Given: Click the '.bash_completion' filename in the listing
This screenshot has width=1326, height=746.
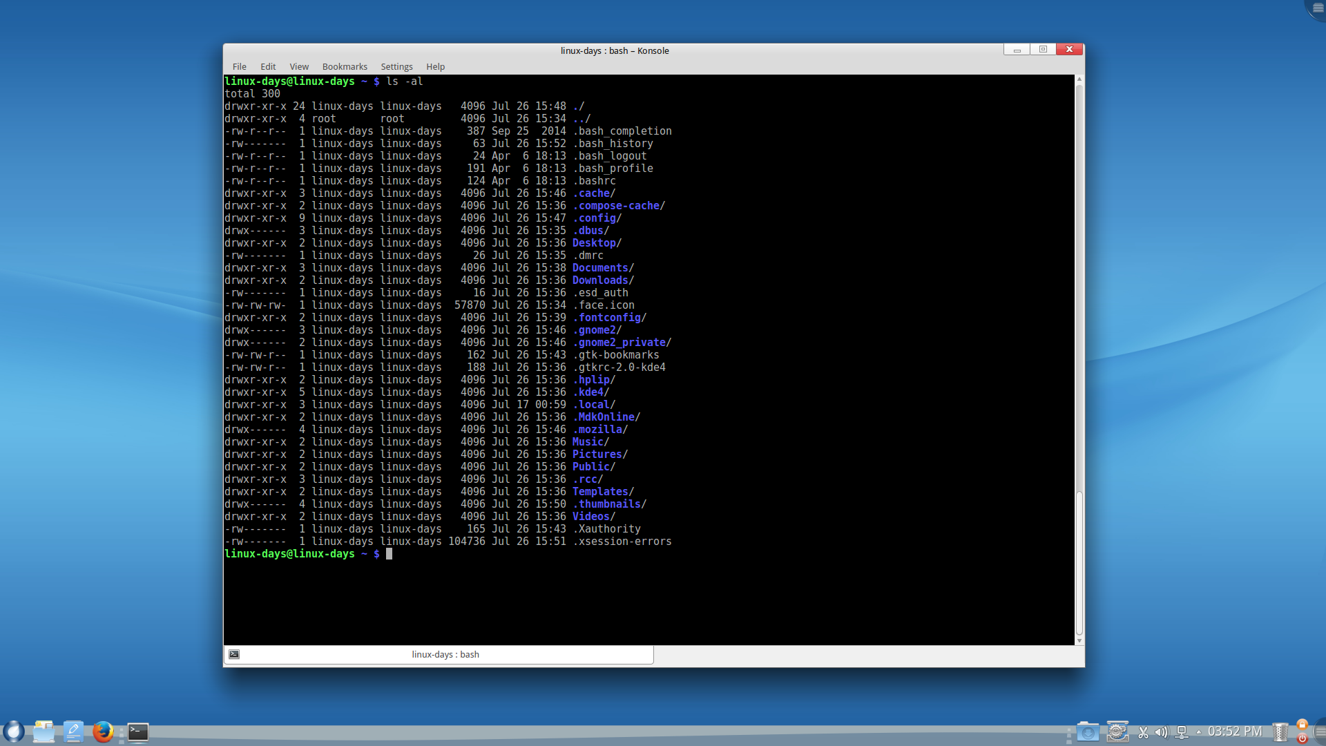Looking at the screenshot, I should (x=622, y=131).
